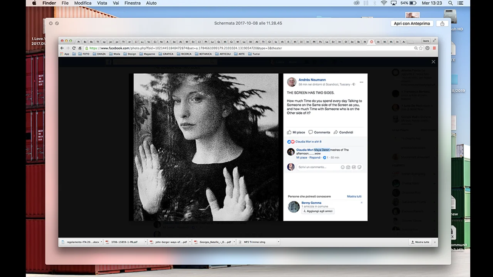Screen dimensions: 493x277
Task: Click emoji icon in comment box
Action: point(343,167)
